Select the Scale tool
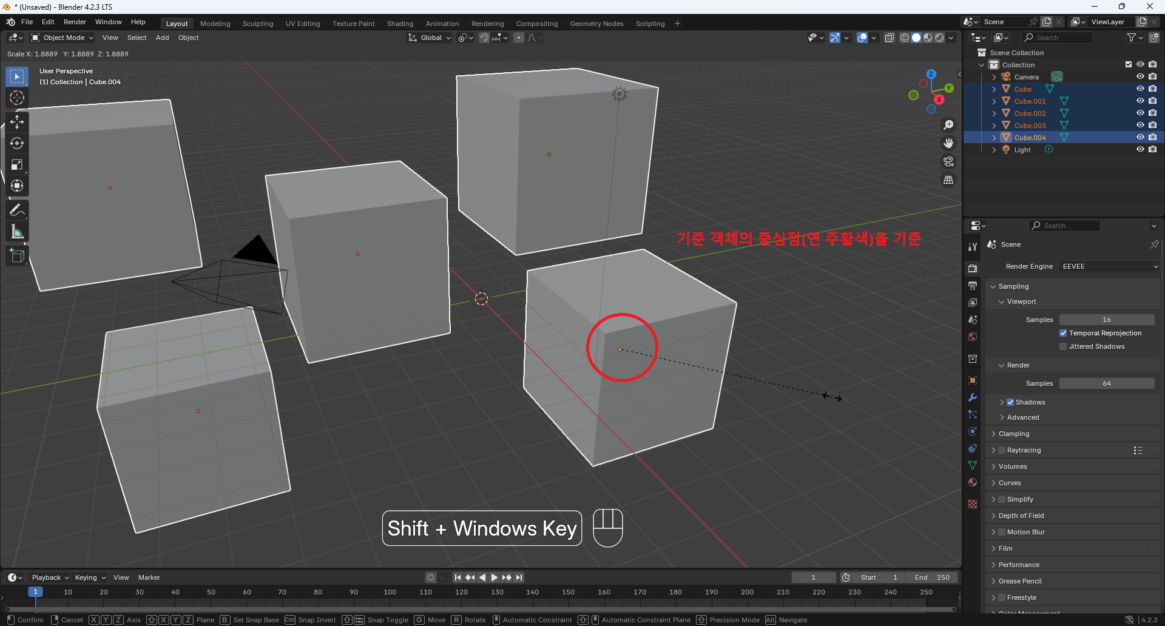 17,164
